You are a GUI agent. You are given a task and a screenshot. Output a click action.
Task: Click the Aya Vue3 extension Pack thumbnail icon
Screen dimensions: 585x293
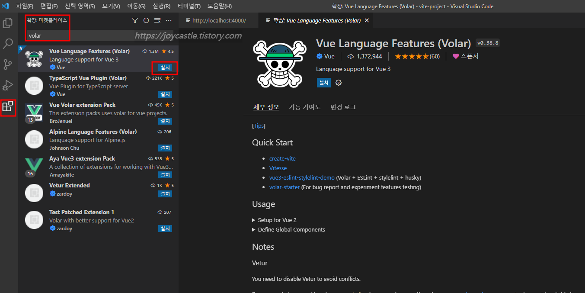click(34, 166)
